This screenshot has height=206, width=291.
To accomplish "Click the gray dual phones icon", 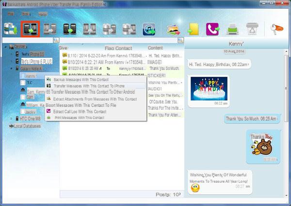I will (x=89, y=29).
